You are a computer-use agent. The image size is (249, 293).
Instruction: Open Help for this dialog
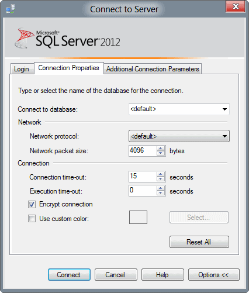point(162,275)
